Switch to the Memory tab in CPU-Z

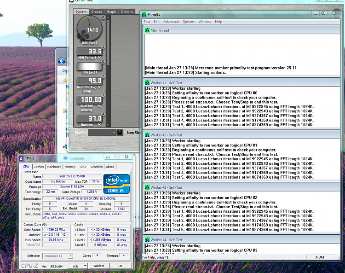pos(70,167)
